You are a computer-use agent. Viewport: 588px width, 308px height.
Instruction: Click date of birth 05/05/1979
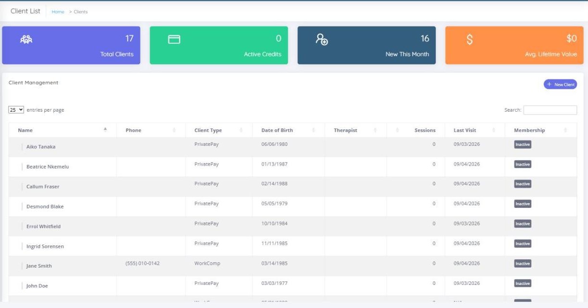[274, 204]
